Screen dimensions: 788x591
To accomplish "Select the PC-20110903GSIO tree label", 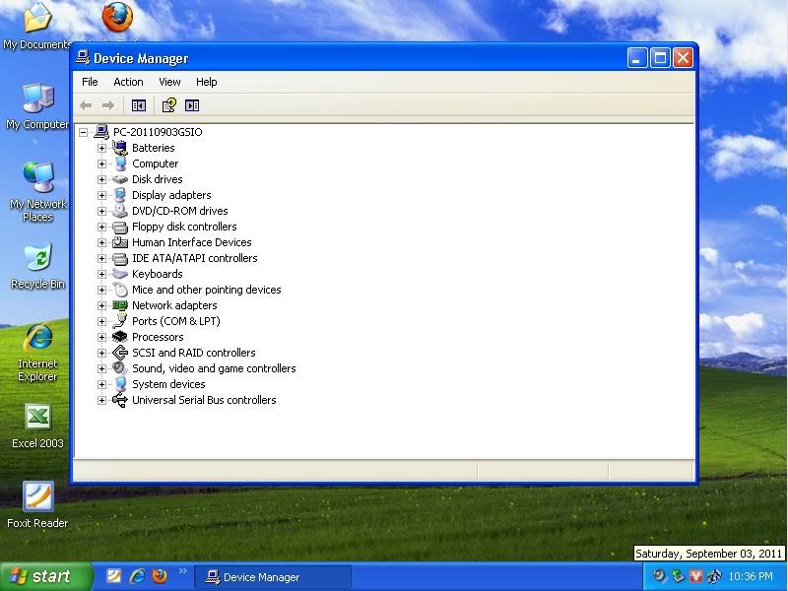I will pos(158,132).
